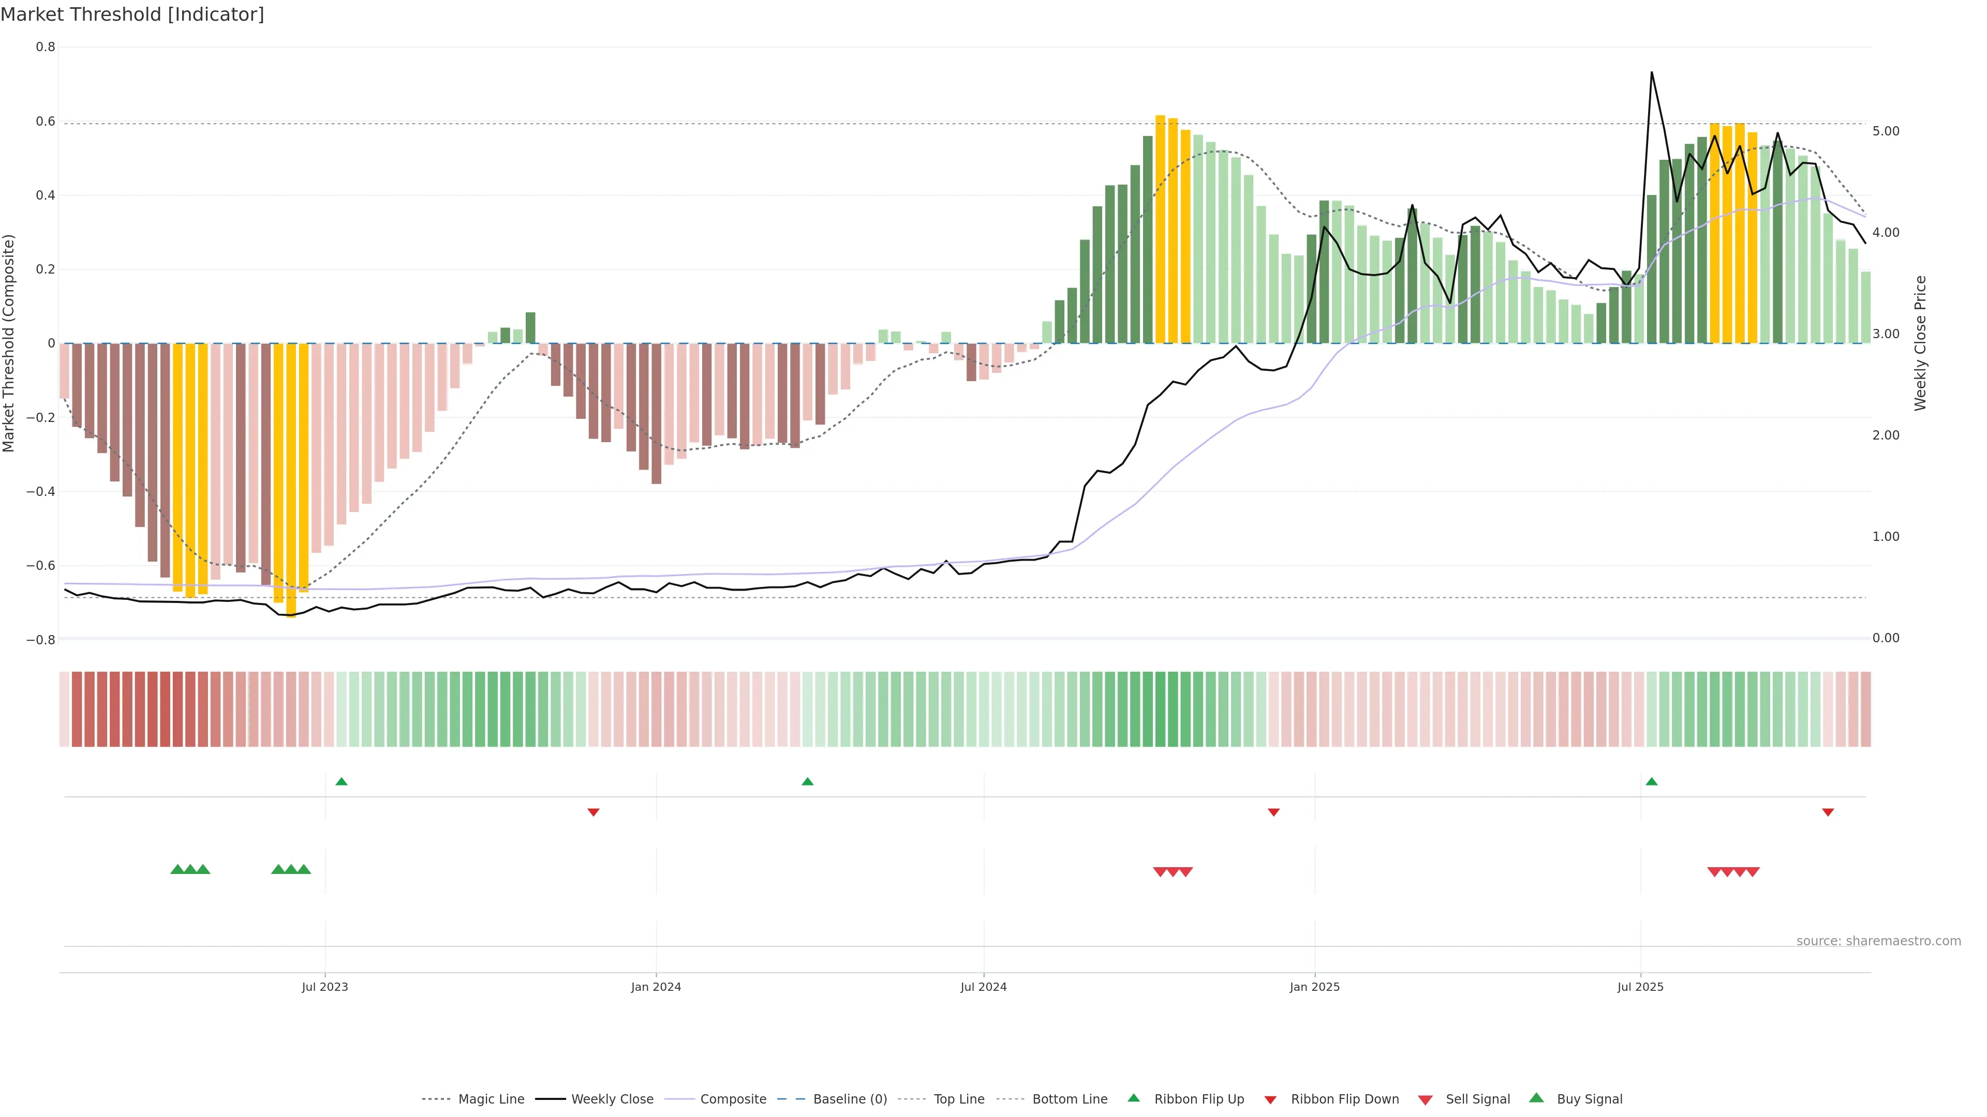Toggle the Magic Line legend entry
This screenshot has height=1117, width=1987.
click(x=491, y=1099)
